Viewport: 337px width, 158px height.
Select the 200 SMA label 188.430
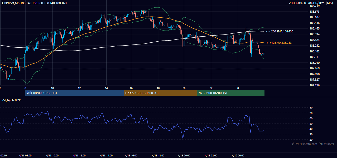[x=280, y=31]
